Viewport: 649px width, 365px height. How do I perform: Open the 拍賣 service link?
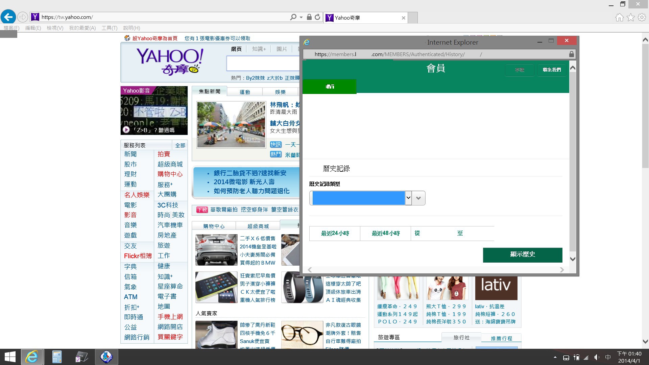click(x=164, y=154)
